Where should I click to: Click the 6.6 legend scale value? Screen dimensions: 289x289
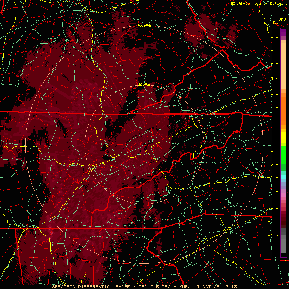tap(275, 93)
